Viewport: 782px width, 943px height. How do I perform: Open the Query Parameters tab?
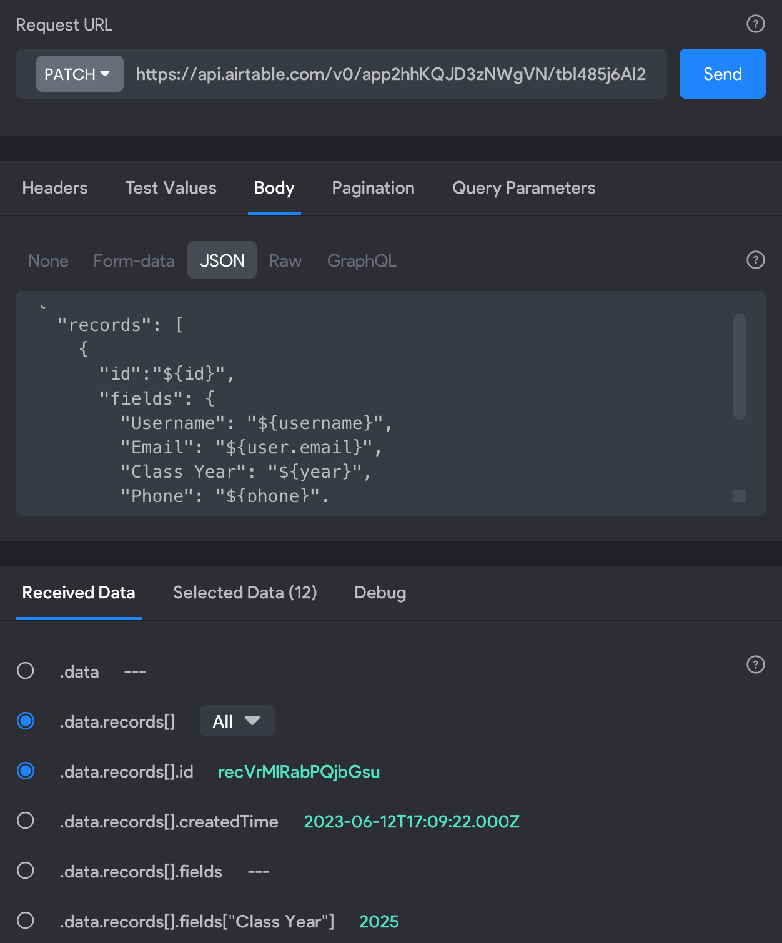tap(523, 188)
